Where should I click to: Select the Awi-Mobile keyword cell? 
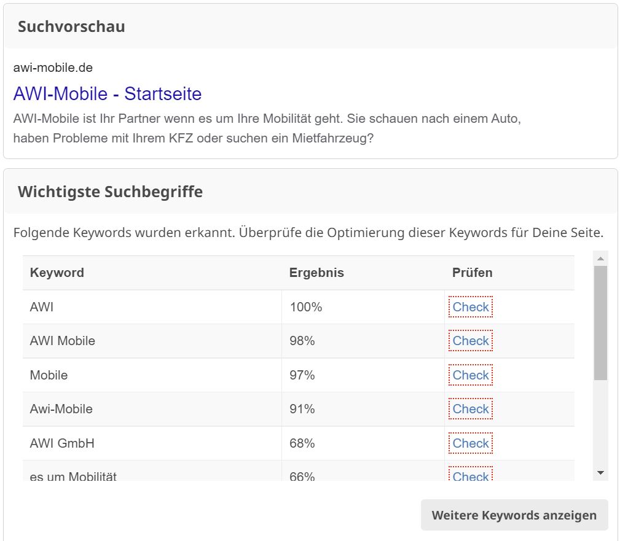point(152,410)
